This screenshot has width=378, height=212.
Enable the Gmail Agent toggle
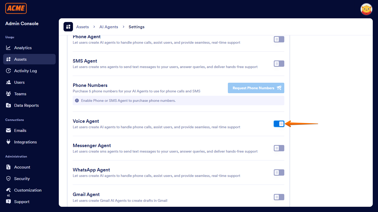279,197
